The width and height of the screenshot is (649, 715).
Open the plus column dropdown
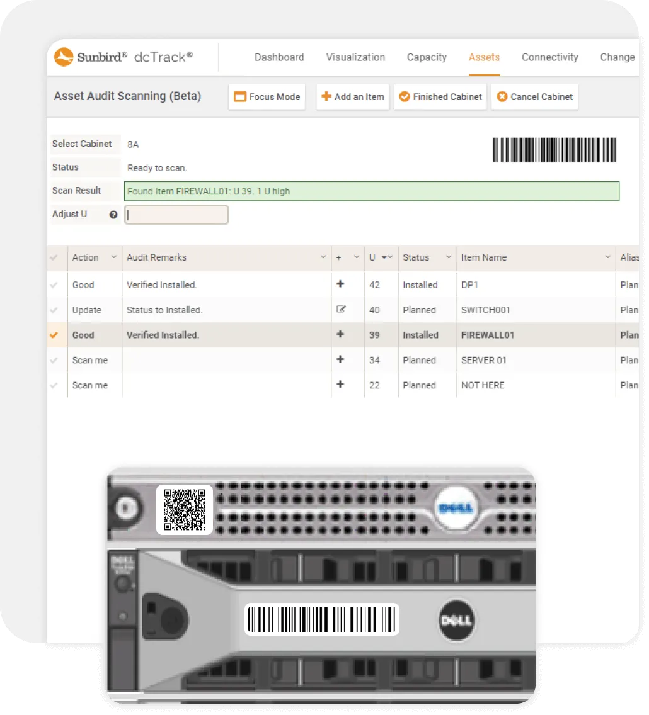tap(357, 257)
